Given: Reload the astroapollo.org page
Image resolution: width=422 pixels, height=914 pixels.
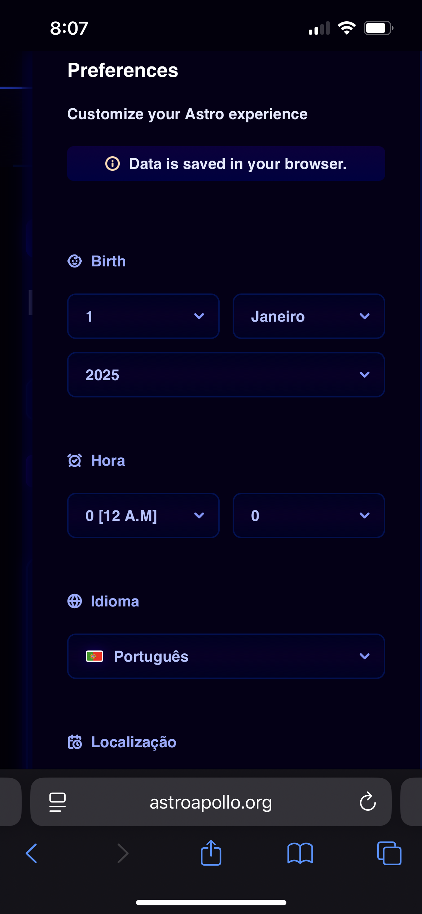Looking at the screenshot, I should (368, 802).
